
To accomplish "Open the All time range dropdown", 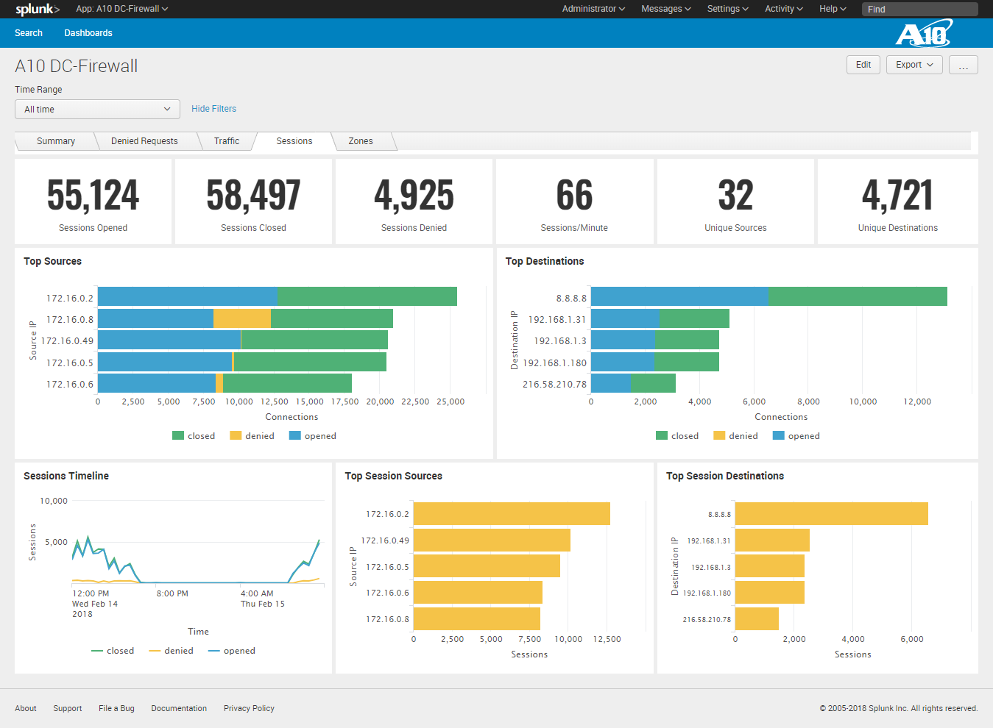I will 97,109.
